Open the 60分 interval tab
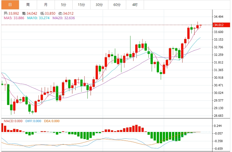Image resolution: width=232 pixels, height=152 pixels. click(x=117, y=5)
